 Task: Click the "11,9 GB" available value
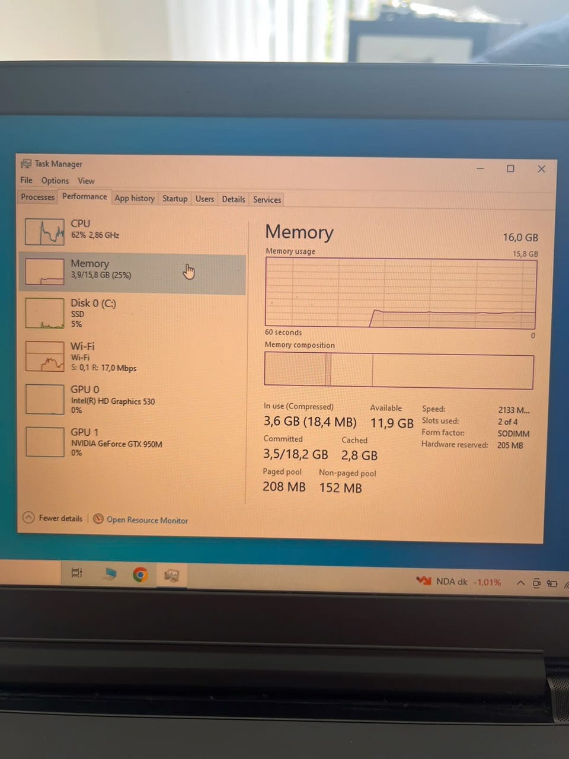tap(392, 423)
